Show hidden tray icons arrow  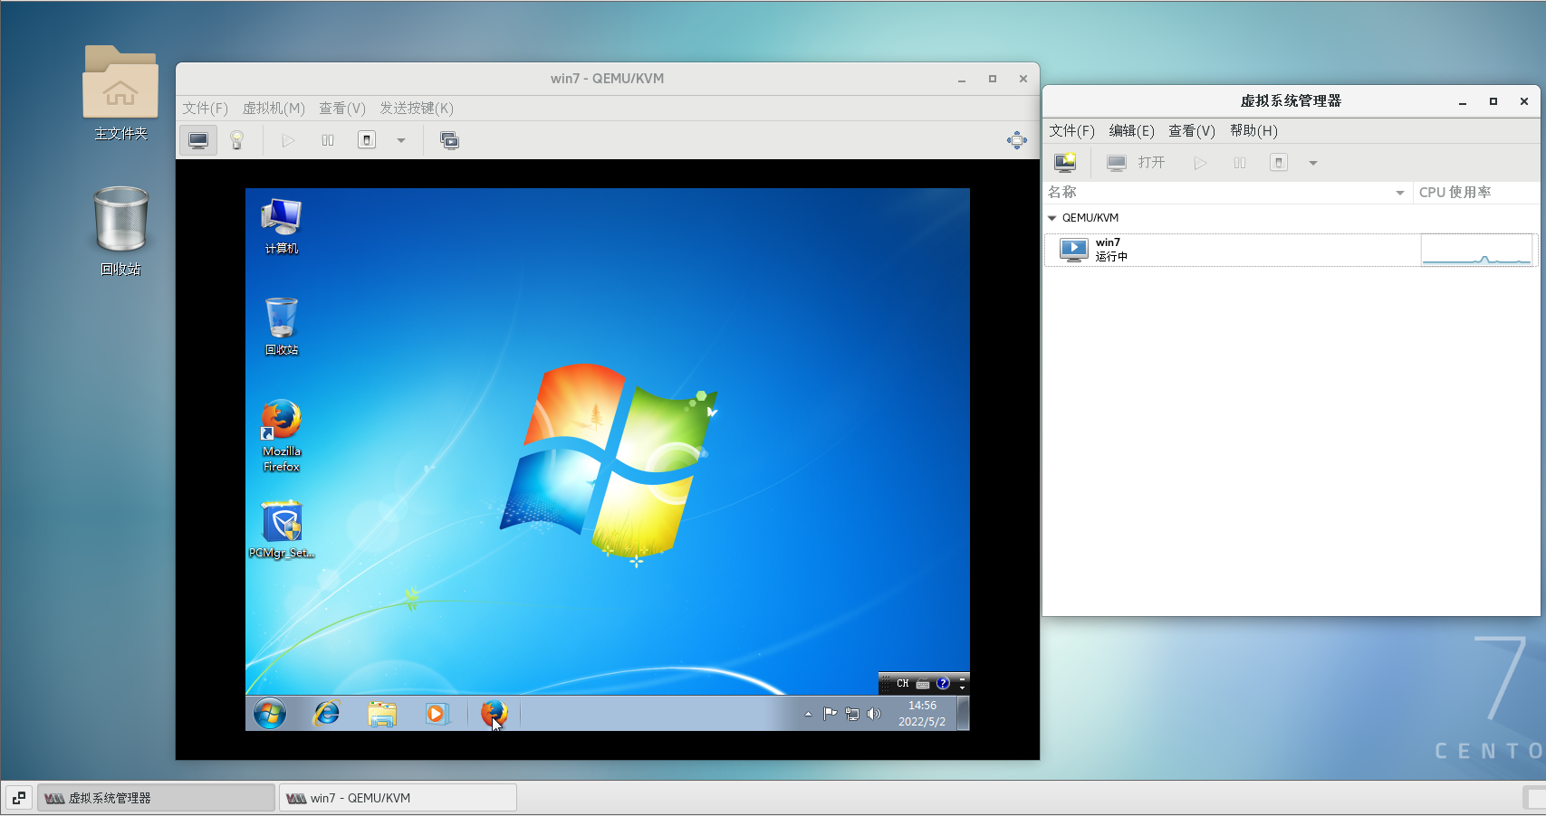pos(808,715)
